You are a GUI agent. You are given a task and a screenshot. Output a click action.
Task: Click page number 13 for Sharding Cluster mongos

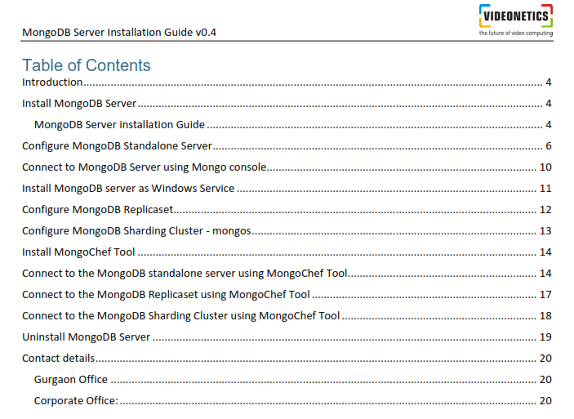(545, 231)
